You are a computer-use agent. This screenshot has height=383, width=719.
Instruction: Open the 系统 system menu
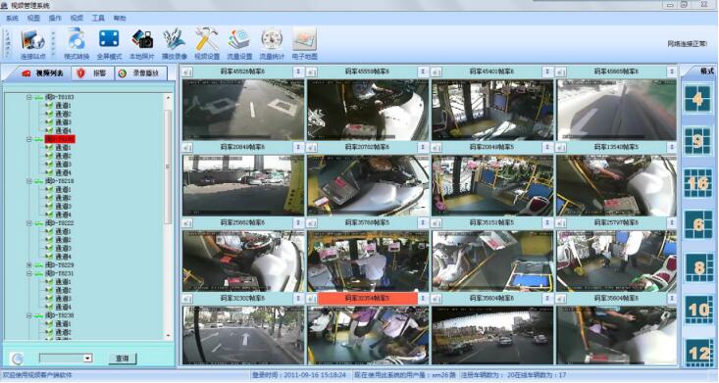13,19
